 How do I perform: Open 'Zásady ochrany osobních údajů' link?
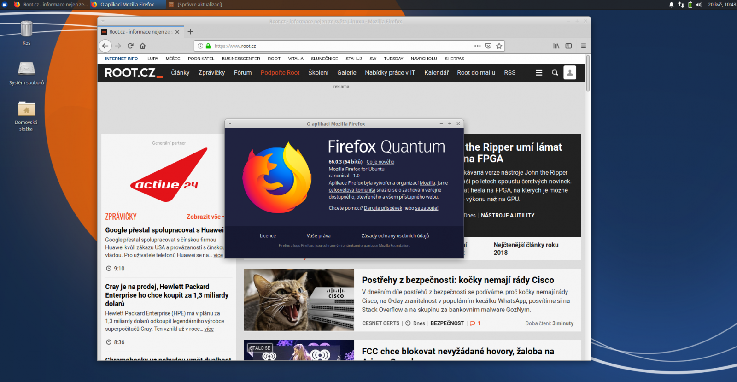point(395,235)
